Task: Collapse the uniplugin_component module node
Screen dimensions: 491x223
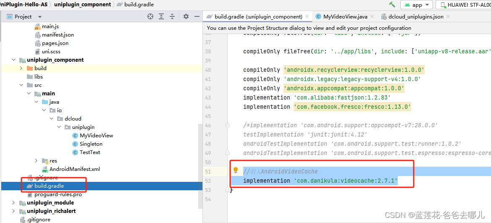Action: pyautogui.click(x=13, y=60)
